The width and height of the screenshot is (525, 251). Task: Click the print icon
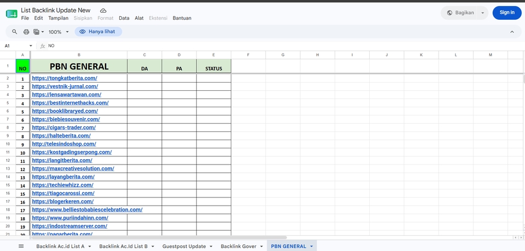pyautogui.click(x=26, y=32)
